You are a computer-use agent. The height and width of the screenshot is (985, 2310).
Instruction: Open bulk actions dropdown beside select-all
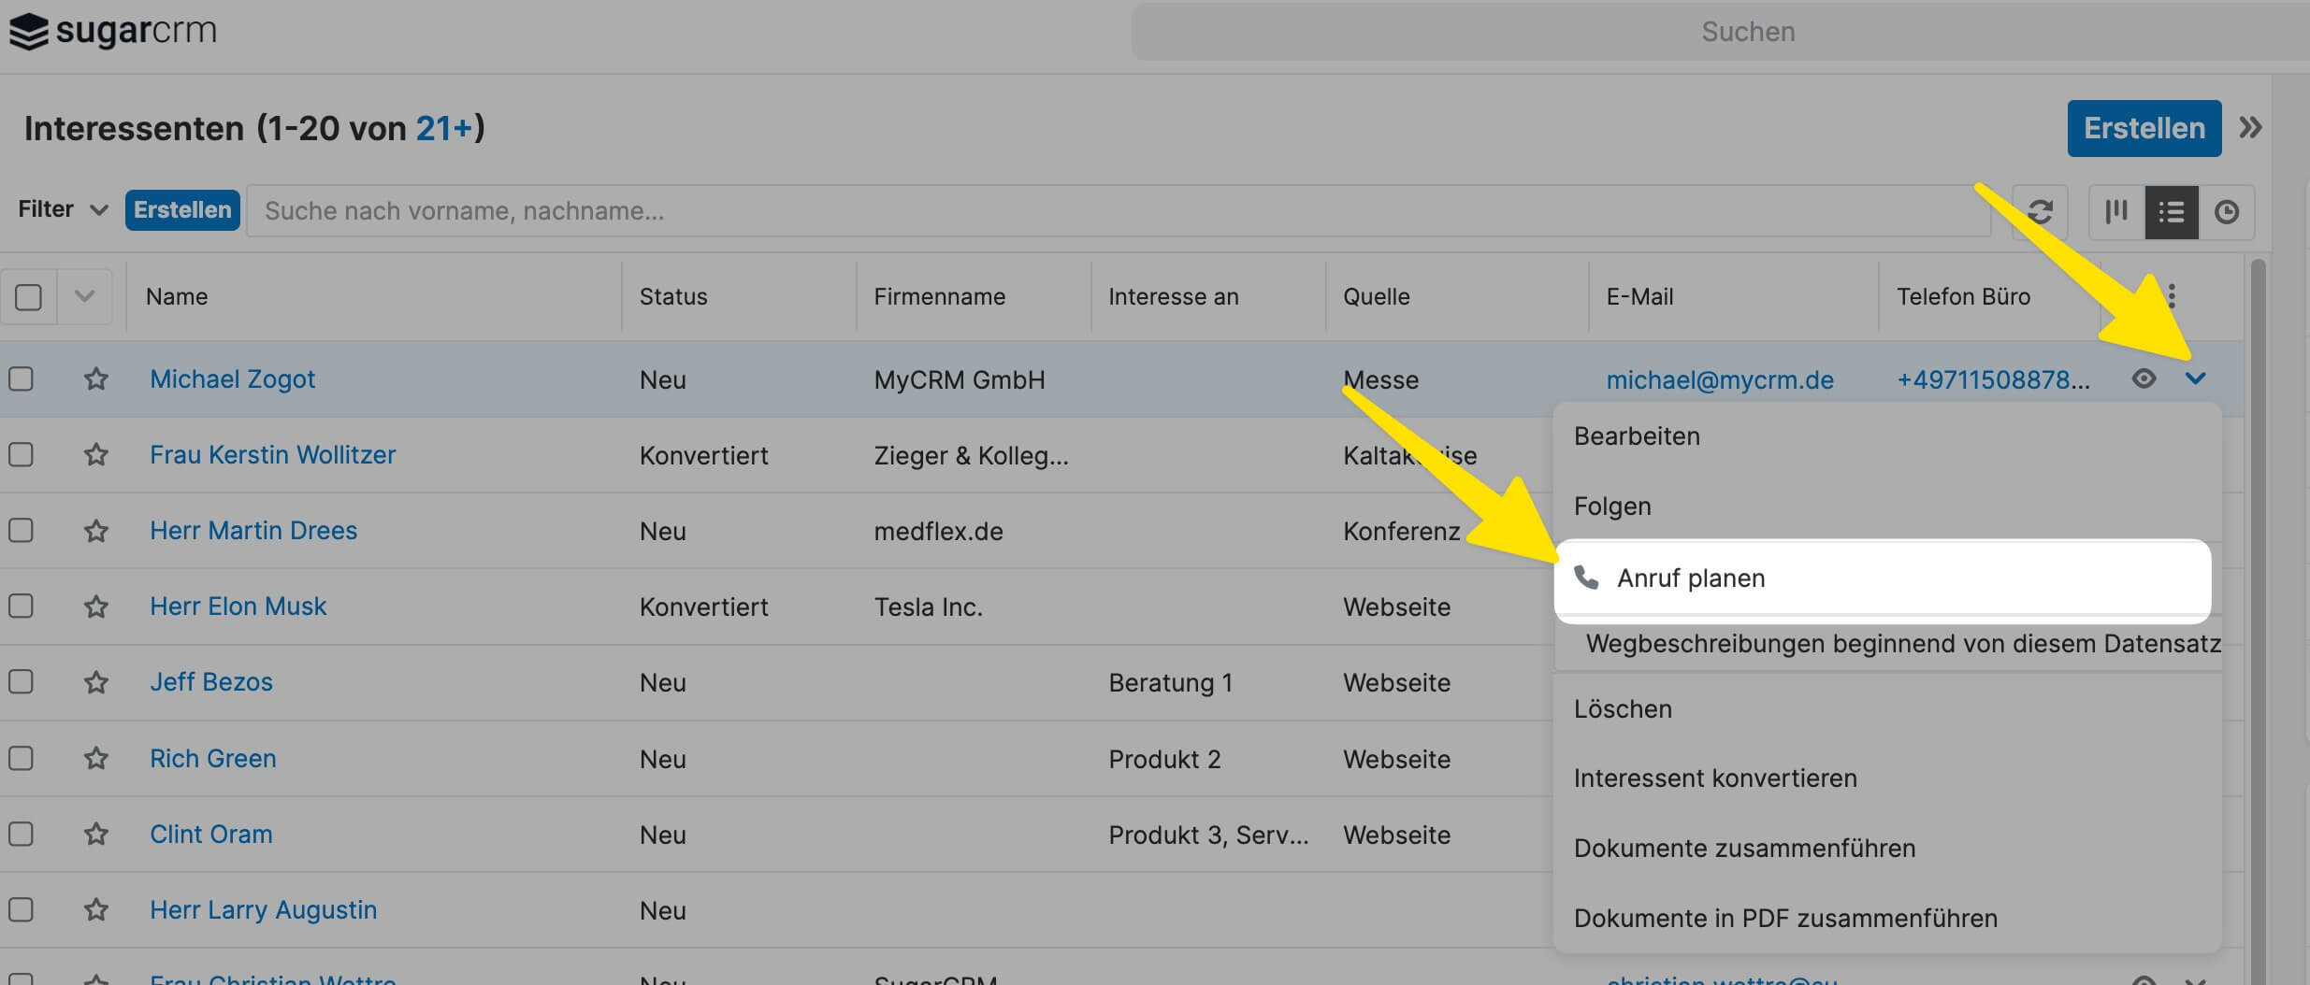84,297
